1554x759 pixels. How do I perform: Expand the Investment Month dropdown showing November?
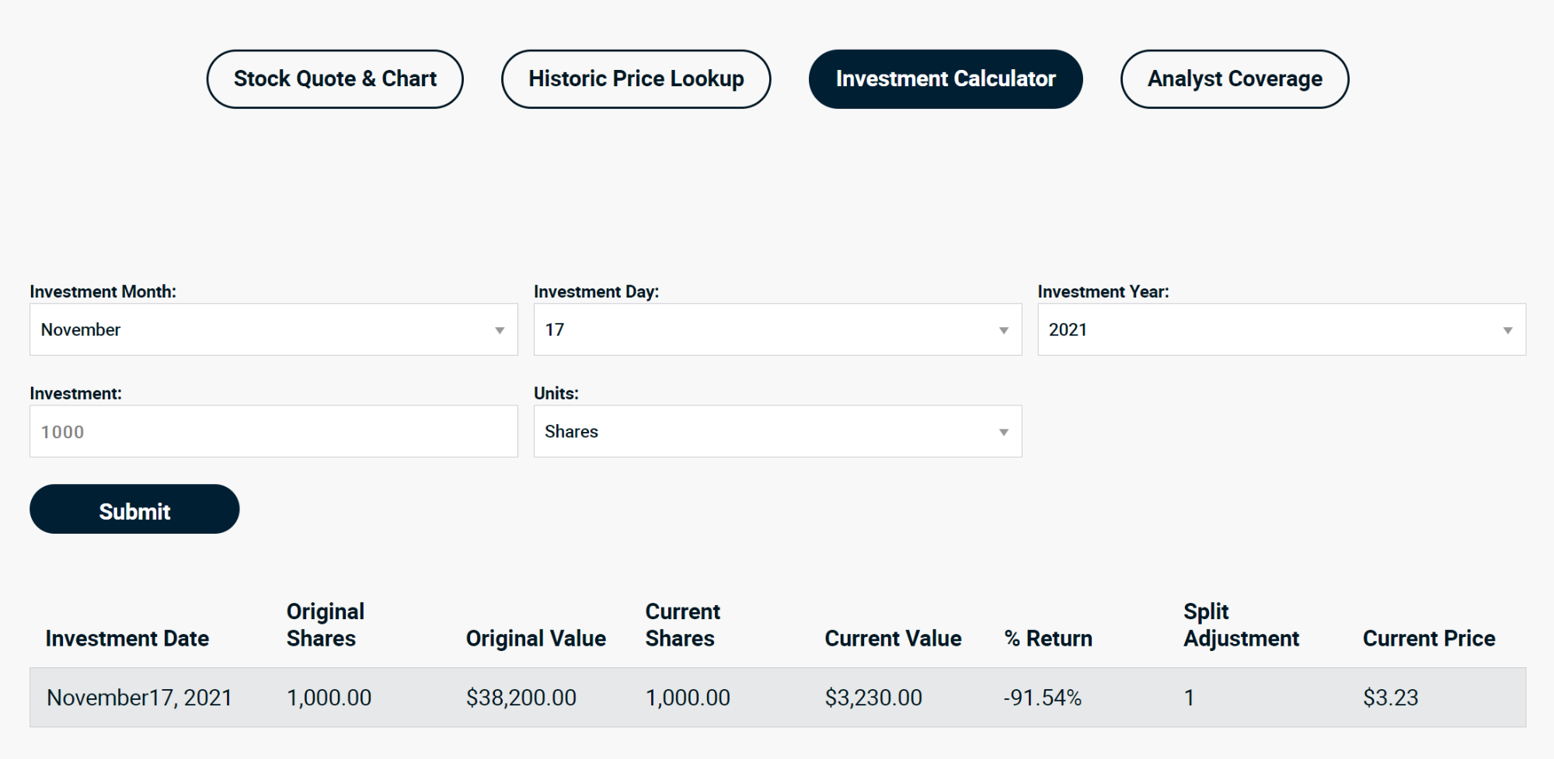274,329
